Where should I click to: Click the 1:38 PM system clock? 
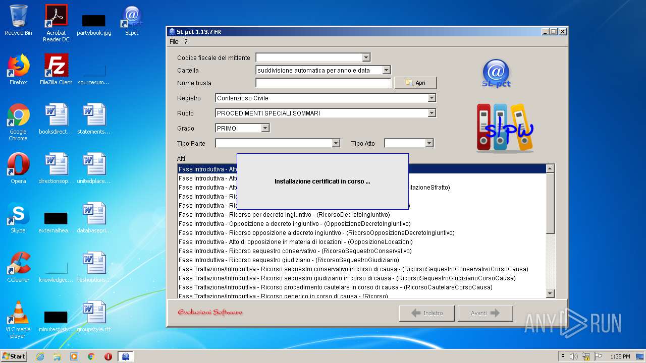pyautogui.click(x=620, y=356)
